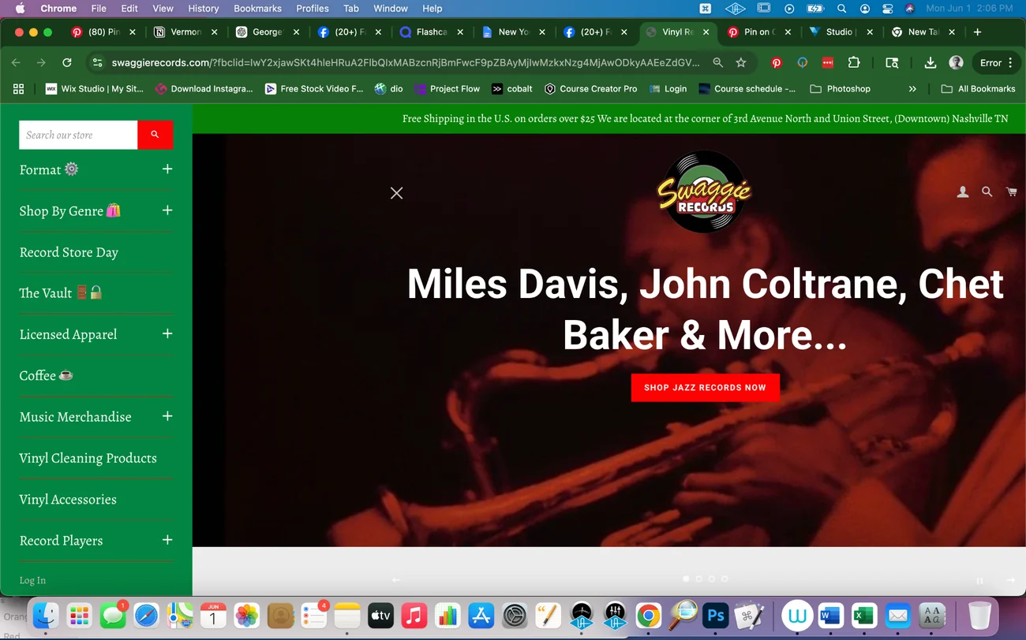Click Log In at the bottom of the sidebar

[x=32, y=580]
